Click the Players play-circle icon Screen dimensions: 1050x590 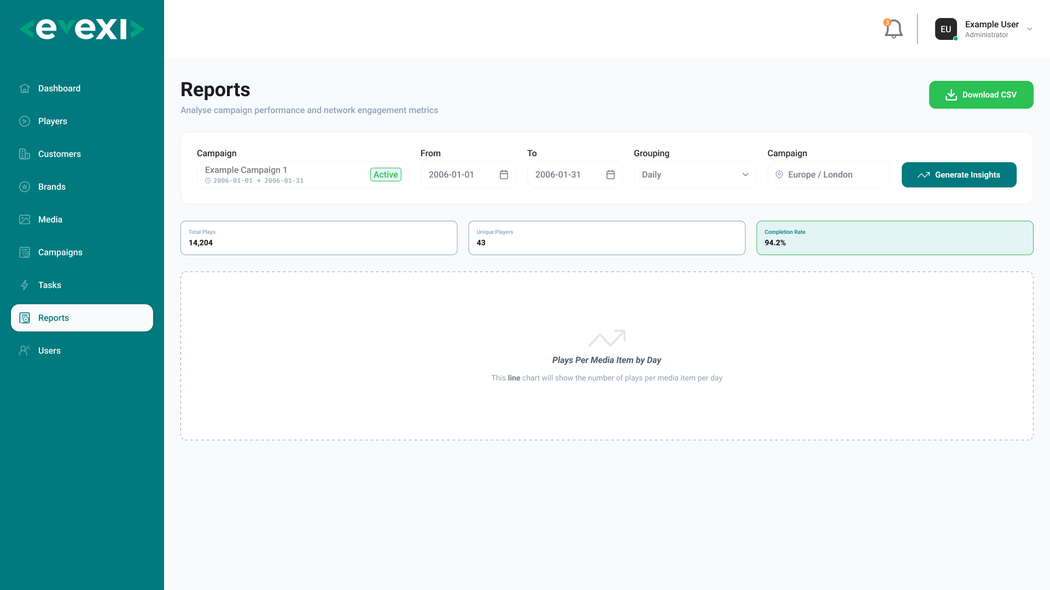(25, 121)
